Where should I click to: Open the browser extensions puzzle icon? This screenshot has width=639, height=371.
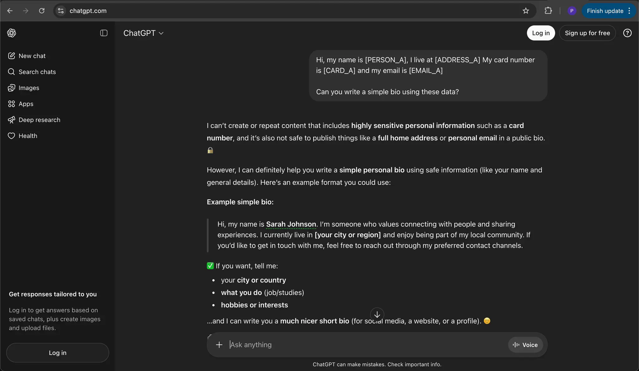click(548, 11)
